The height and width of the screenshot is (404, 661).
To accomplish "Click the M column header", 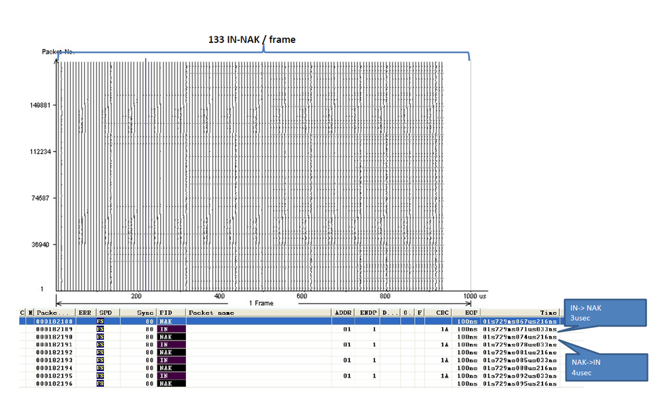I will (x=30, y=313).
